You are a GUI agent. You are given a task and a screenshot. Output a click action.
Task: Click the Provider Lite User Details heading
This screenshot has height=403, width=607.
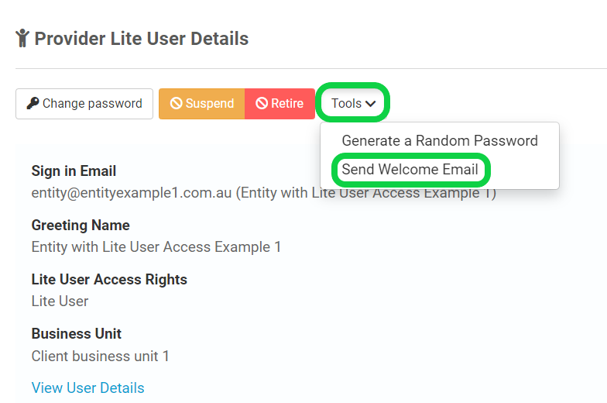142,39
